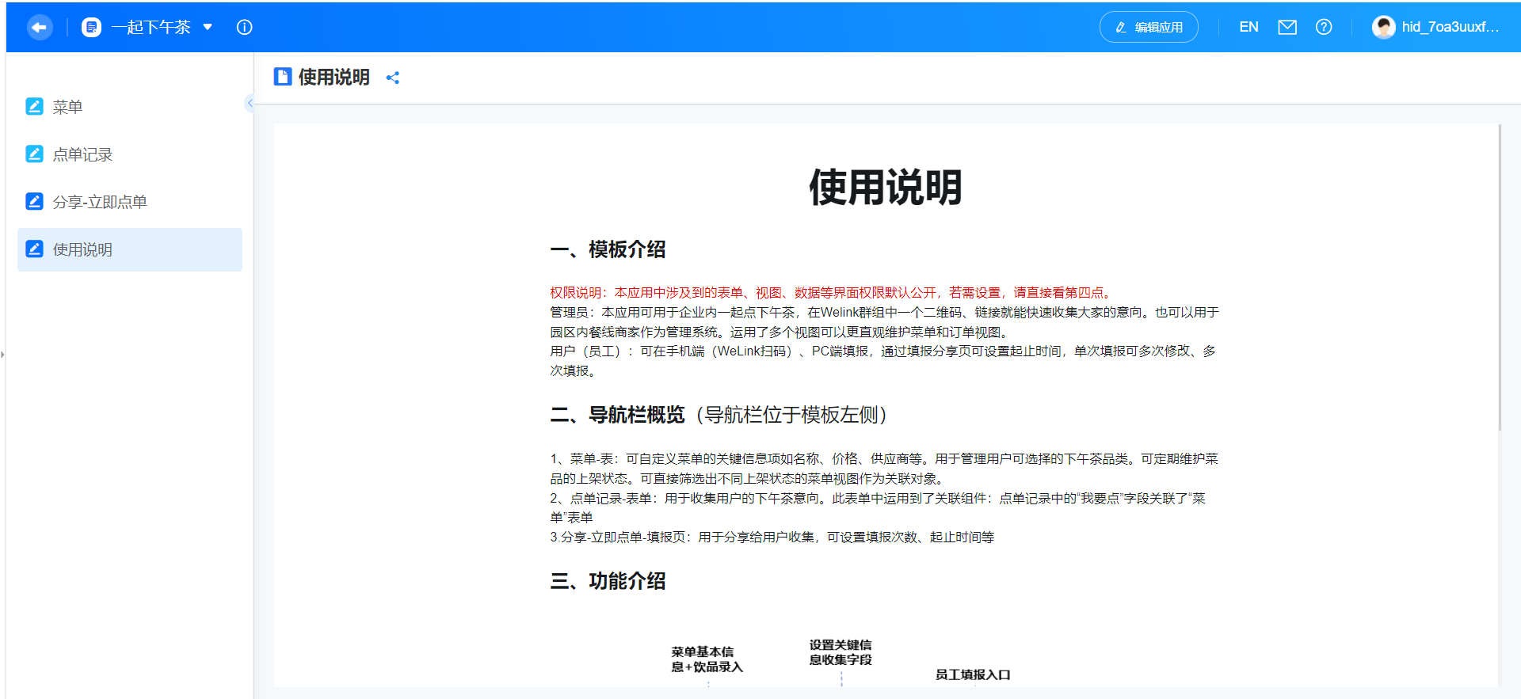
Task: Click the 使用说明 page header title
Action: pos(334,77)
